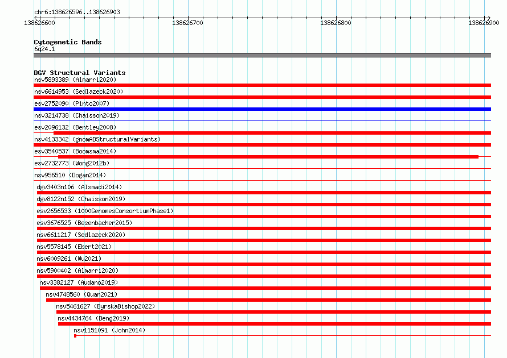Click the thin blue line of nsv3214738
Screen dimensions: 507x358
click(262, 121)
